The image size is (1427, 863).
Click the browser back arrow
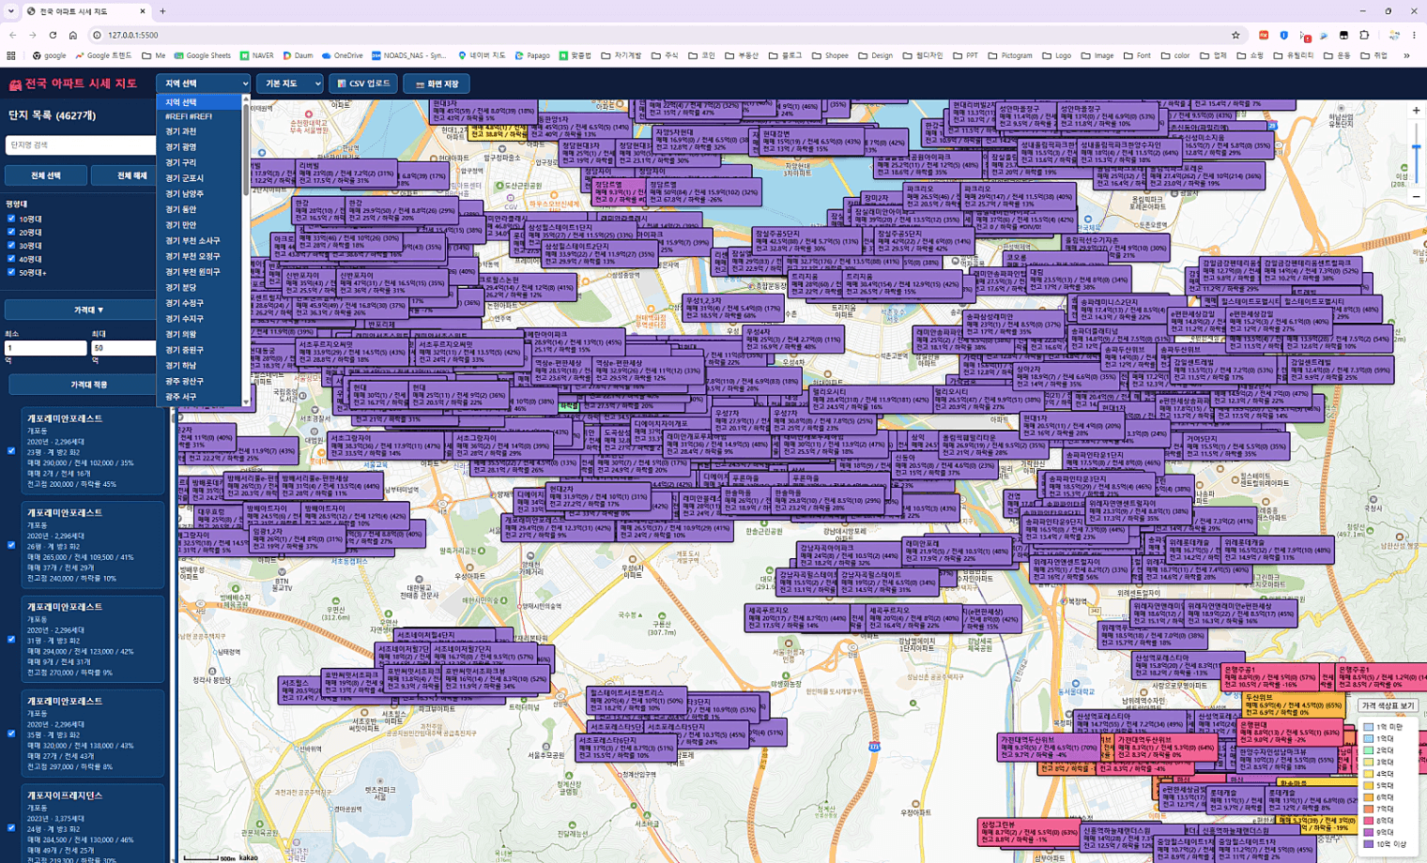[x=13, y=35]
